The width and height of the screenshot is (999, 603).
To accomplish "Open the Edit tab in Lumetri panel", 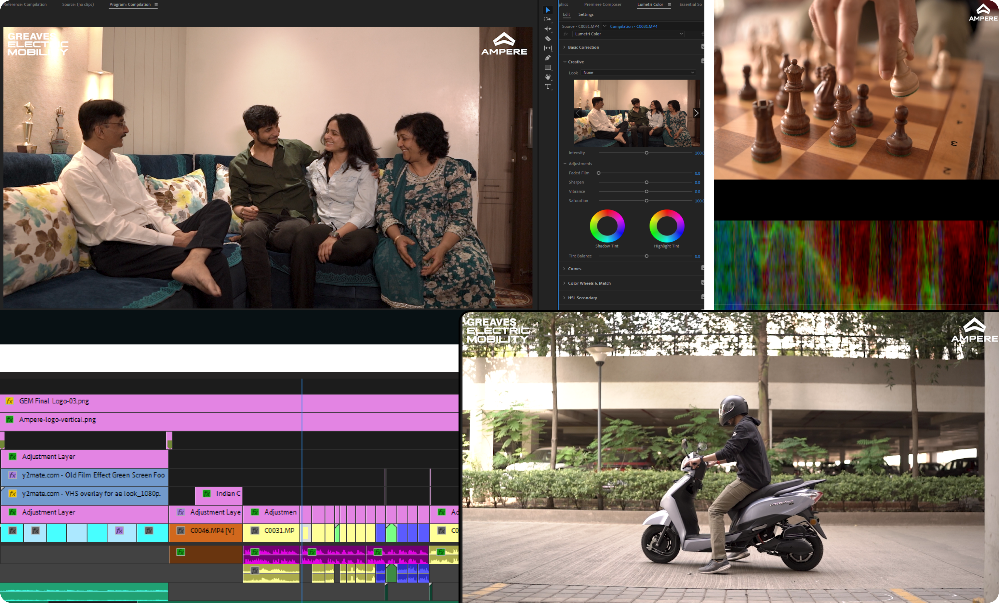I will [x=566, y=15].
